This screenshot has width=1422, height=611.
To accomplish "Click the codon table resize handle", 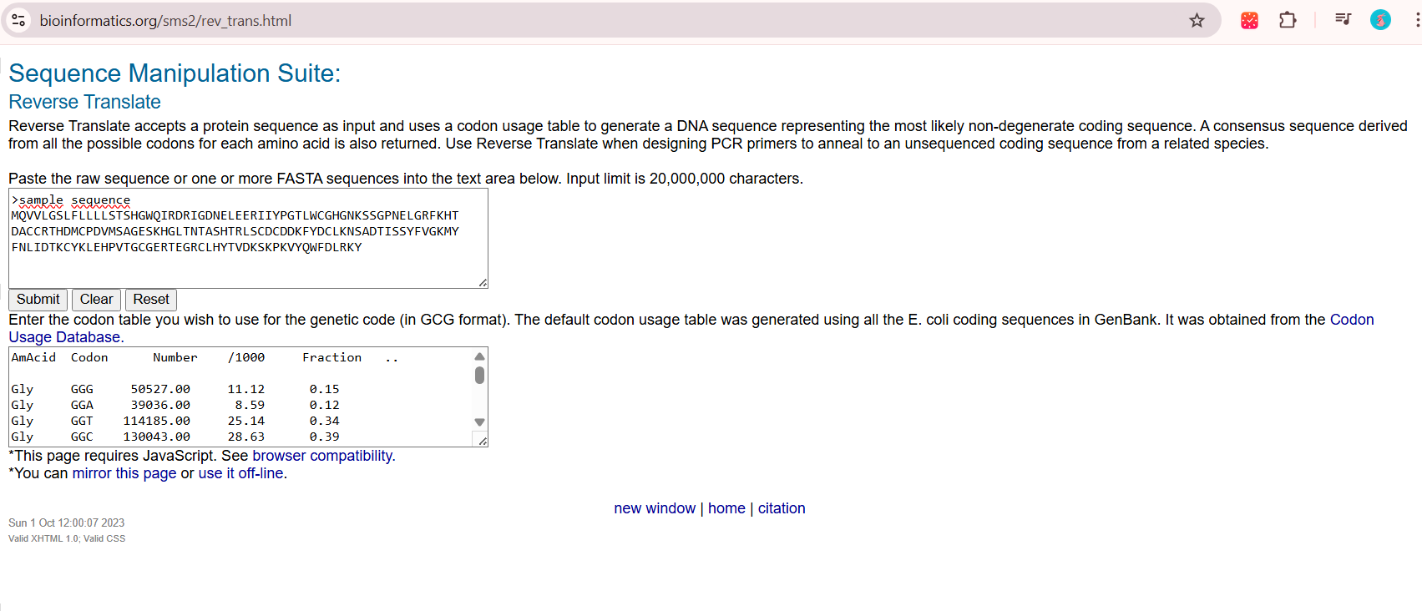I will tap(483, 441).
